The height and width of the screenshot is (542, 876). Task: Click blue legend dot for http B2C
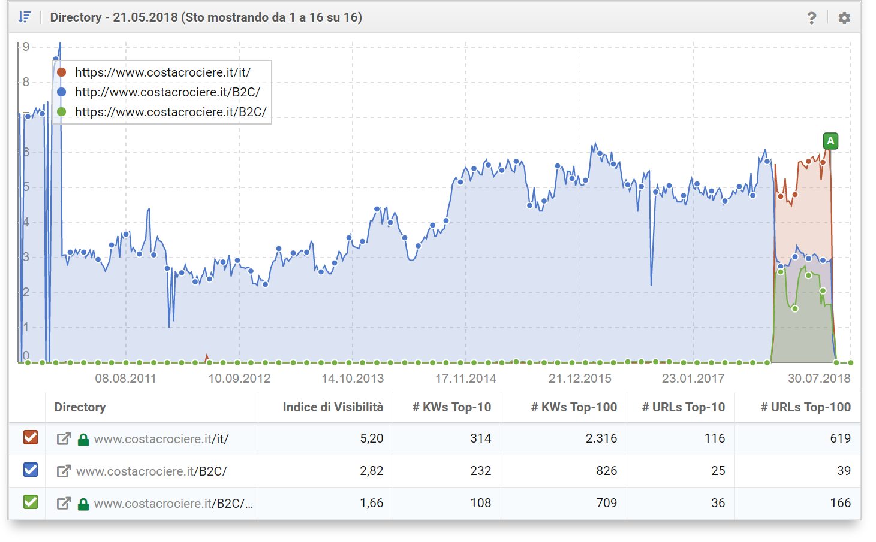coord(61,92)
